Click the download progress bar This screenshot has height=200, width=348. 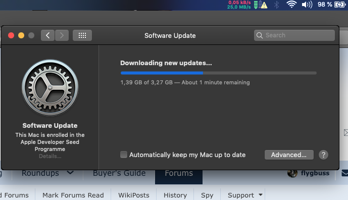(x=219, y=73)
